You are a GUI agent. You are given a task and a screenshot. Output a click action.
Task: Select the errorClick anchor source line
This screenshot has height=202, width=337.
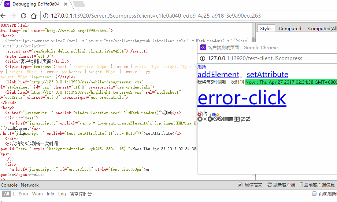click(80, 169)
